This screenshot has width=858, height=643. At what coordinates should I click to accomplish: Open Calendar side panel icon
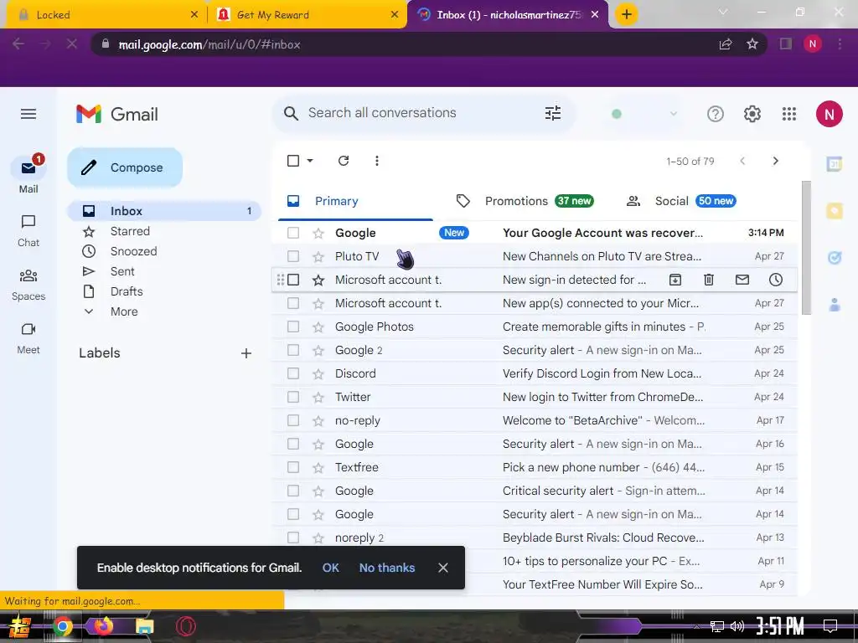(x=834, y=163)
